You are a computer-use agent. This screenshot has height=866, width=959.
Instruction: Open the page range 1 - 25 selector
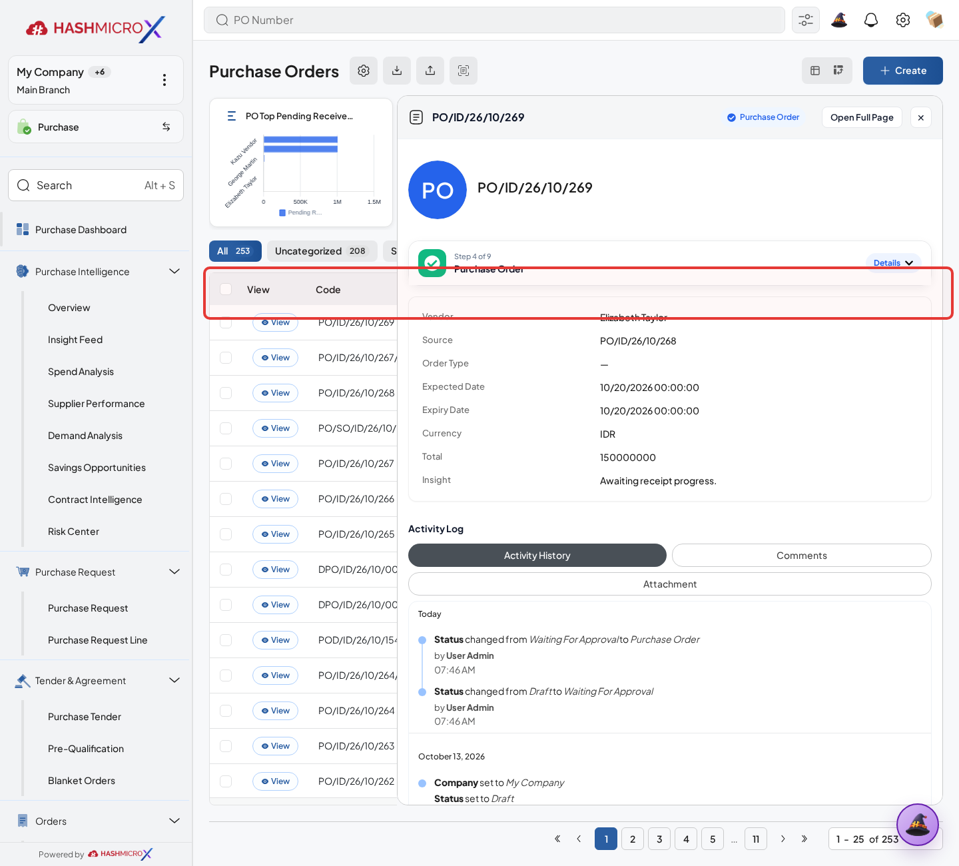pos(885,839)
